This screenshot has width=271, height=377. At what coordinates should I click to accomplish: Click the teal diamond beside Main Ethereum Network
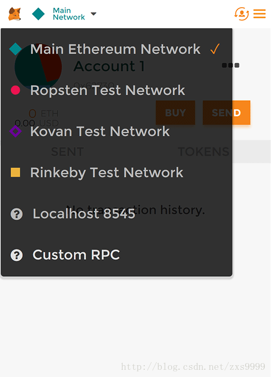15,49
